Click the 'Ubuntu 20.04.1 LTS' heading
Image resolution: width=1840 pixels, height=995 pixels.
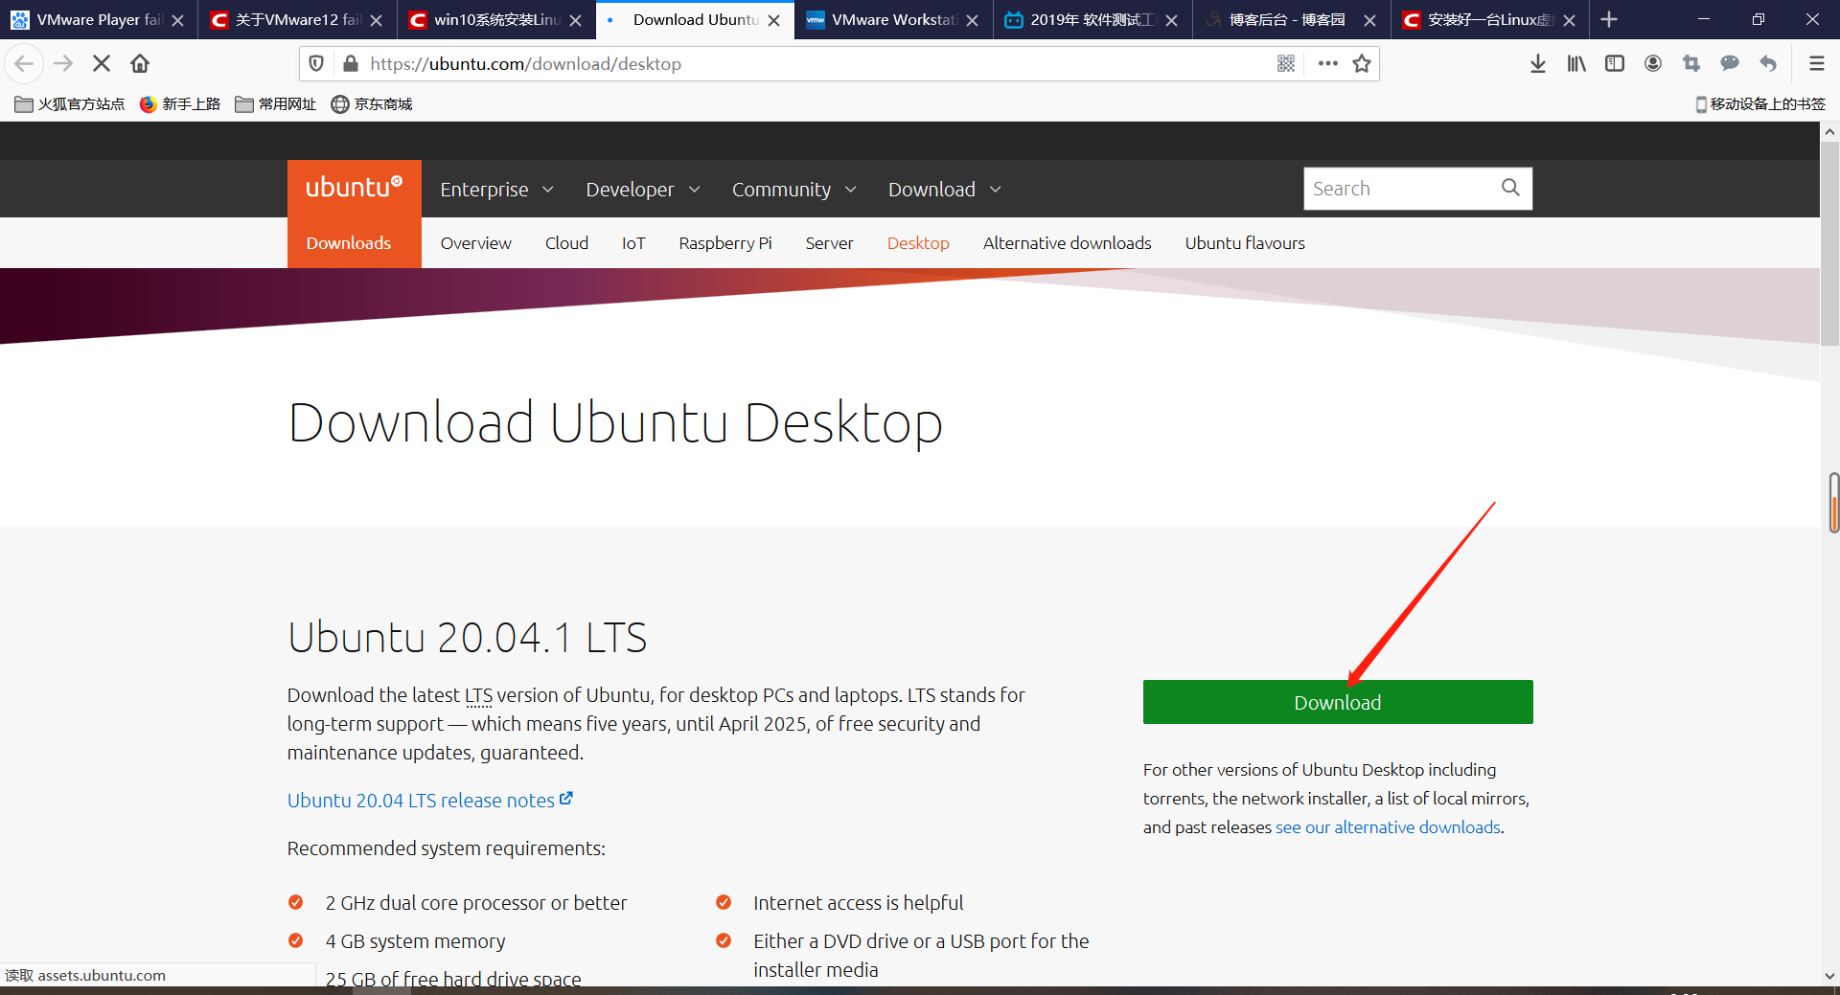click(468, 638)
